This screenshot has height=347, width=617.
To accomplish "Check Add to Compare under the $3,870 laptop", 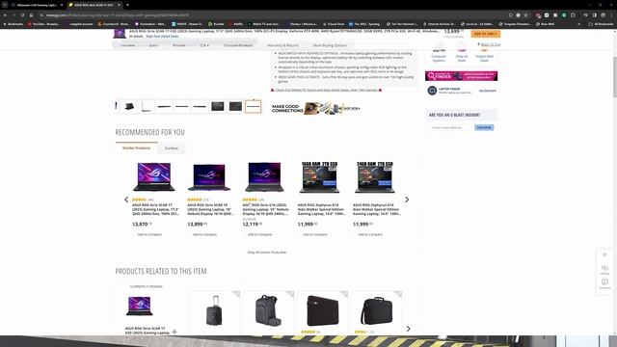I will (x=149, y=234).
